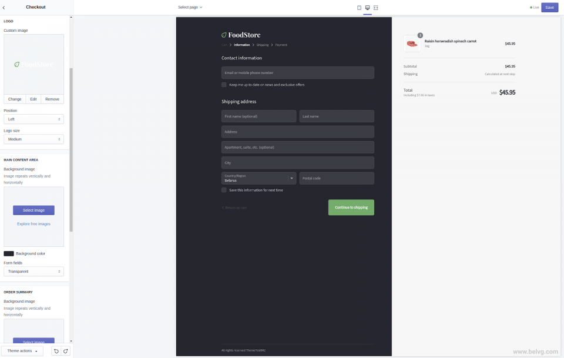Open the Form fields Transparent dropdown

pyautogui.click(x=34, y=272)
